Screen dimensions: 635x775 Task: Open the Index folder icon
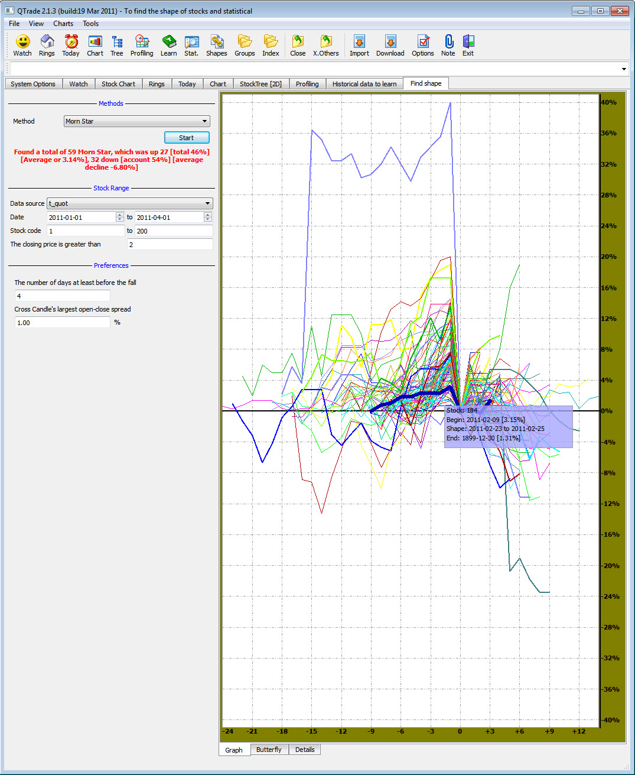click(x=271, y=41)
